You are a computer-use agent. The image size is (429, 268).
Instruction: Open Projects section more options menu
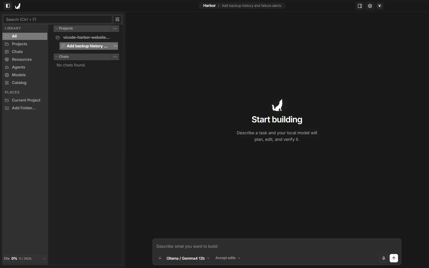pyautogui.click(x=115, y=29)
